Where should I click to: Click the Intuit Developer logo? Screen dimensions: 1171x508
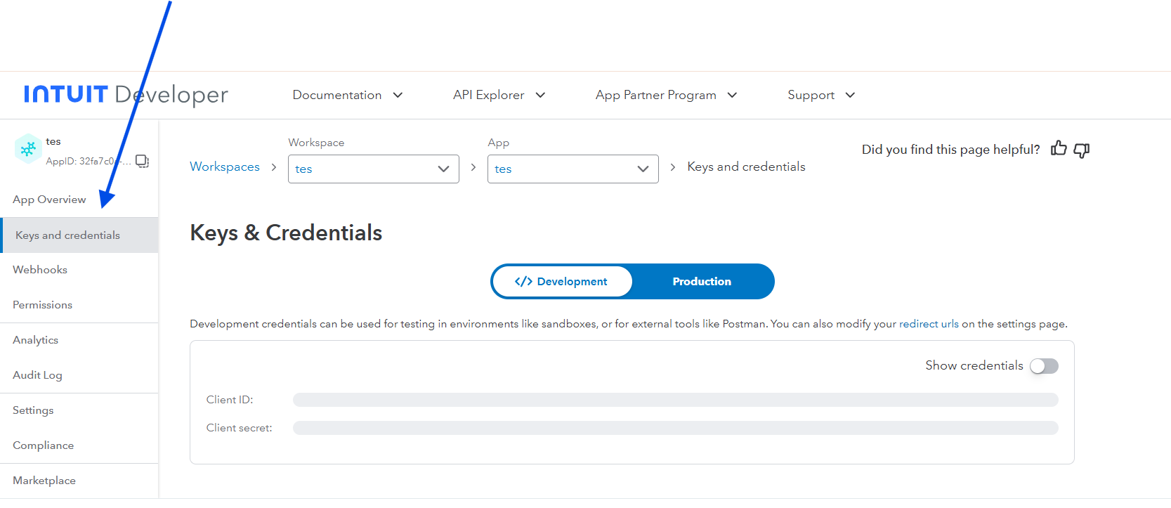tap(126, 94)
